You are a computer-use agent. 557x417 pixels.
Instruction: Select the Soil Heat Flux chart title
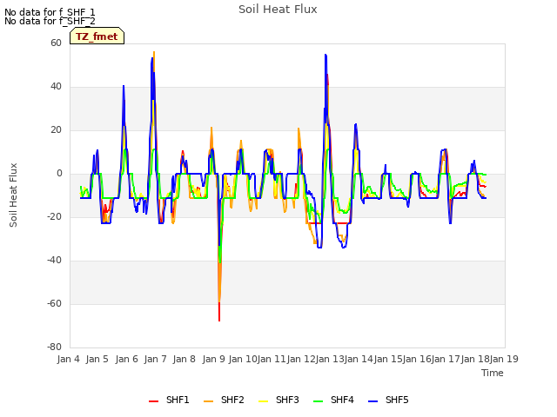click(x=278, y=10)
